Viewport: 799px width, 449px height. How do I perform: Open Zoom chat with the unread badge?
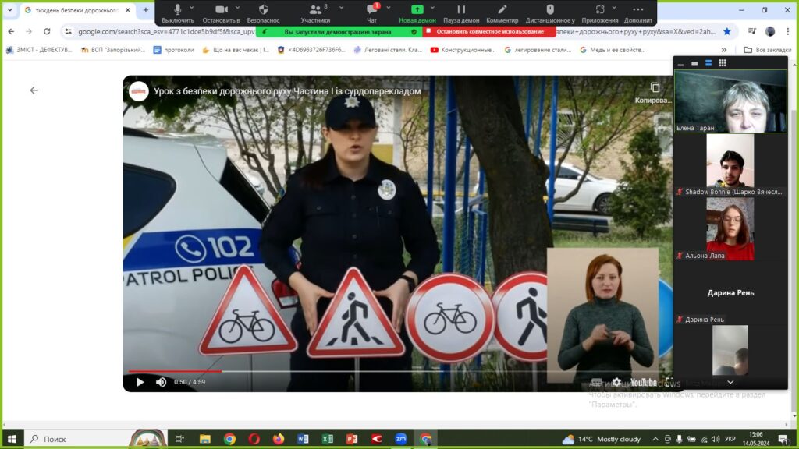(x=372, y=12)
